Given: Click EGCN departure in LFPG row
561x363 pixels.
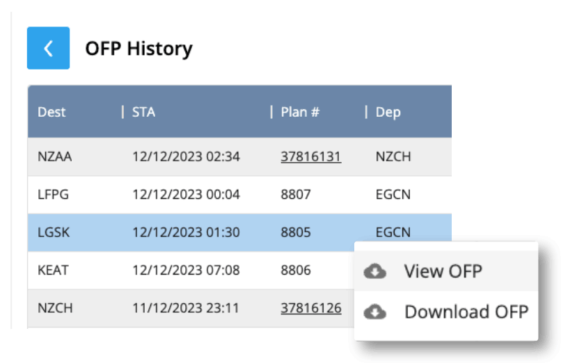Looking at the screenshot, I should pos(393,195).
